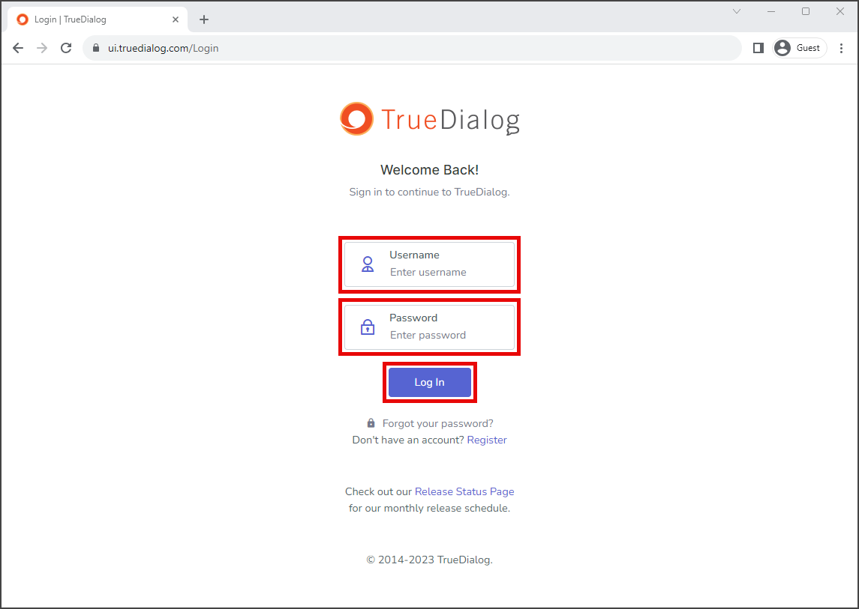Screen dimensions: 859x609
Task: Click the '© 2014-2023 TrueDialog.' footer text
Action: coord(429,560)
